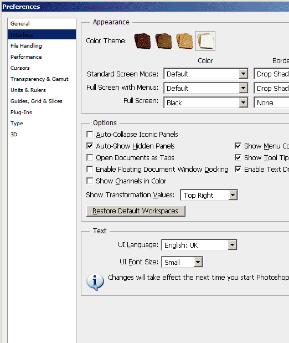Screen dimensions: 289x343
Task: Click the blue info speech bubble icon
Action: tap(95, 282)
